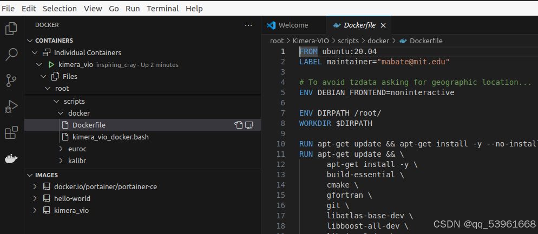This screenshot has width=538, height=234.
Task: Click the image icon beside kimera_vio in Images
Action: click(x=47, y=210)
